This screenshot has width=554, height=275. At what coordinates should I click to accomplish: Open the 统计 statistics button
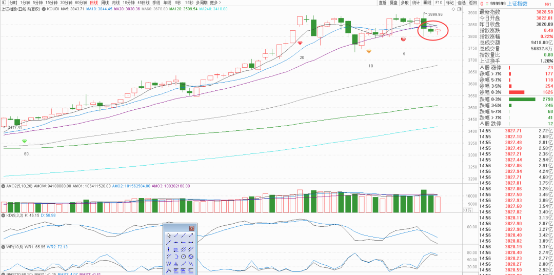[x=416, y=3]
